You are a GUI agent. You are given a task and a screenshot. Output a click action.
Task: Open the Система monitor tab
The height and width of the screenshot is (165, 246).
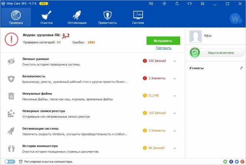point(138,17)
